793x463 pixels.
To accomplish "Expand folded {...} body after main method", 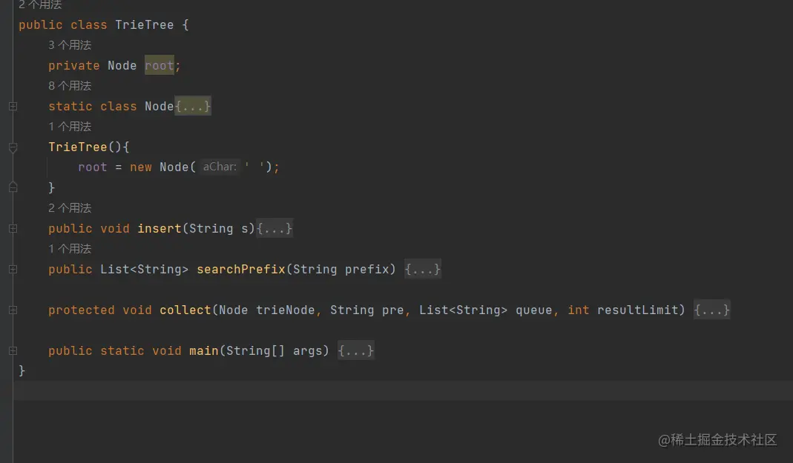I will coord(355,350).
